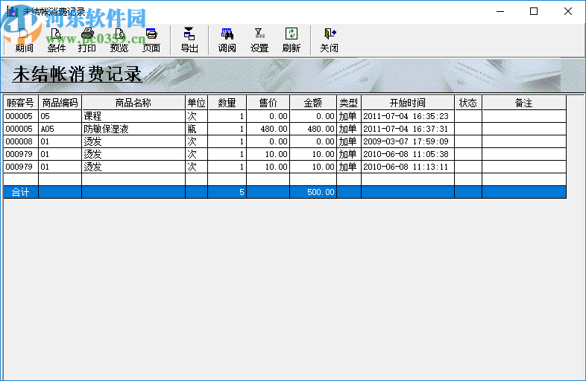Click the total quantity 5 cell

227,192
